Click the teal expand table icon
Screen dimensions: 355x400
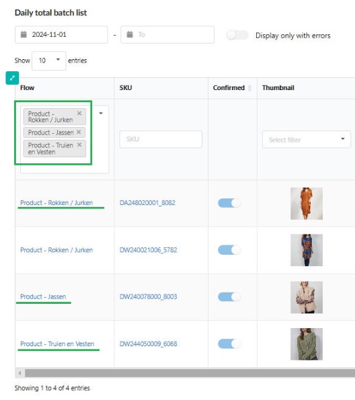click(x=12, y=78)
